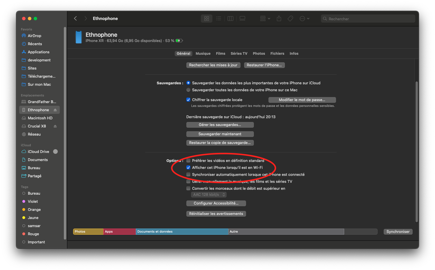435x270 pixels.
Task: Click Rechercher les mises à jour
Action: pos(213,65)
